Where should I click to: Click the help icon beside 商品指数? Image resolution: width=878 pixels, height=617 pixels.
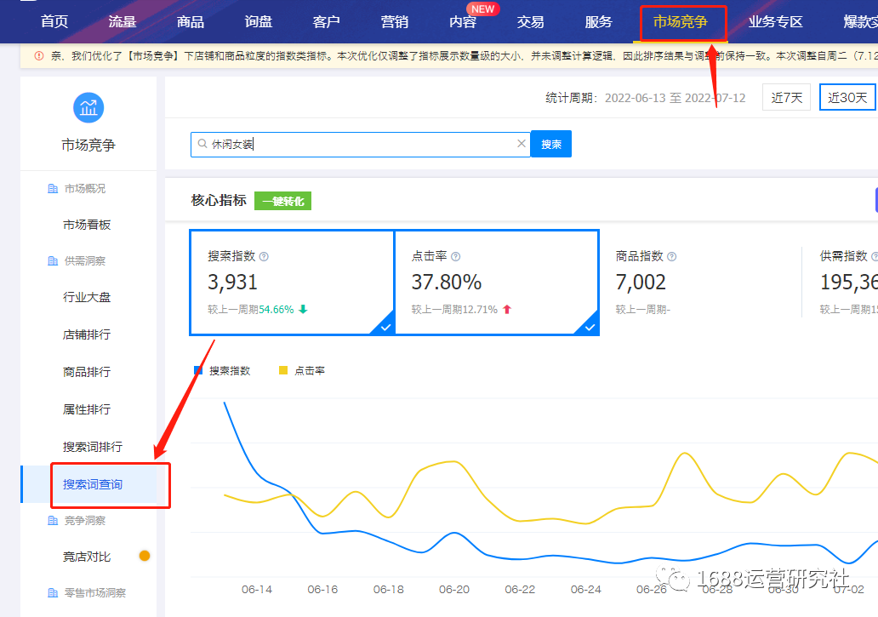[x=671, y=255]
